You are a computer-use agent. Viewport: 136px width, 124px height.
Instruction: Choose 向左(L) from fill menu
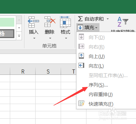tap(106, 66)
